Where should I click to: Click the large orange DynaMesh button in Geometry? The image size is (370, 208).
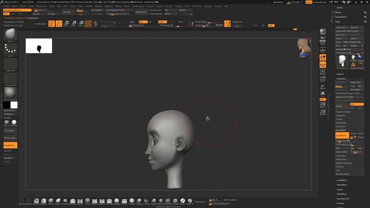click(342, 135)
